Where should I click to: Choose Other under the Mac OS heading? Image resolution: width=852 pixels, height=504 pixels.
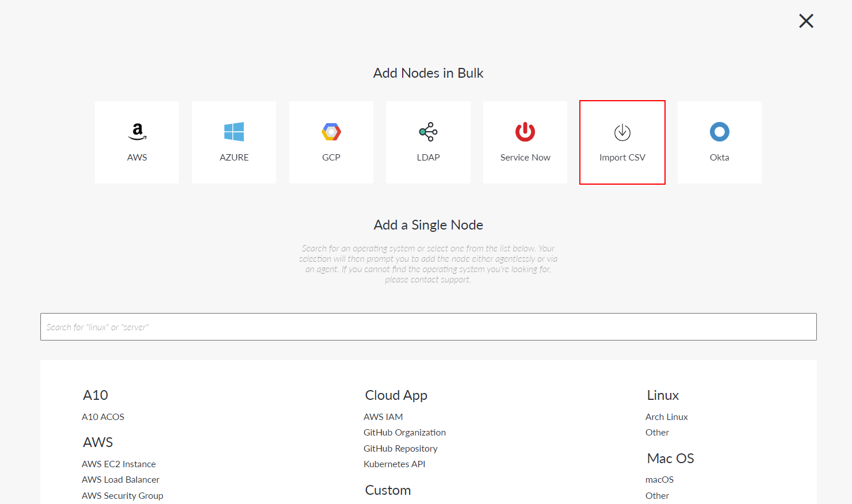pos(657,496)
